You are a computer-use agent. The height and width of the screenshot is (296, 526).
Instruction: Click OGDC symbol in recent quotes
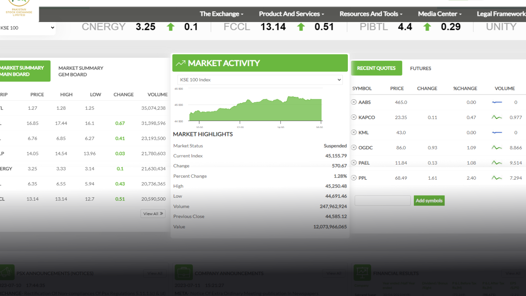click(x=366, y=148)
